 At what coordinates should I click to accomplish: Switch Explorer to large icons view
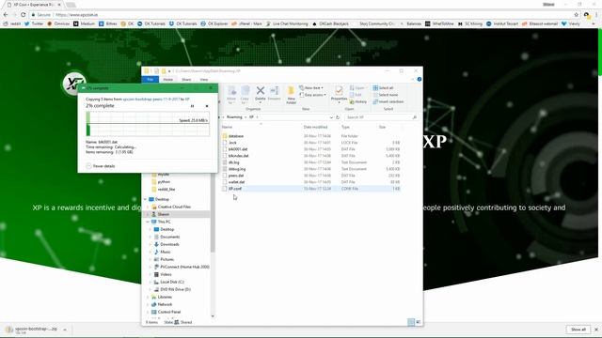click(418, 322)
